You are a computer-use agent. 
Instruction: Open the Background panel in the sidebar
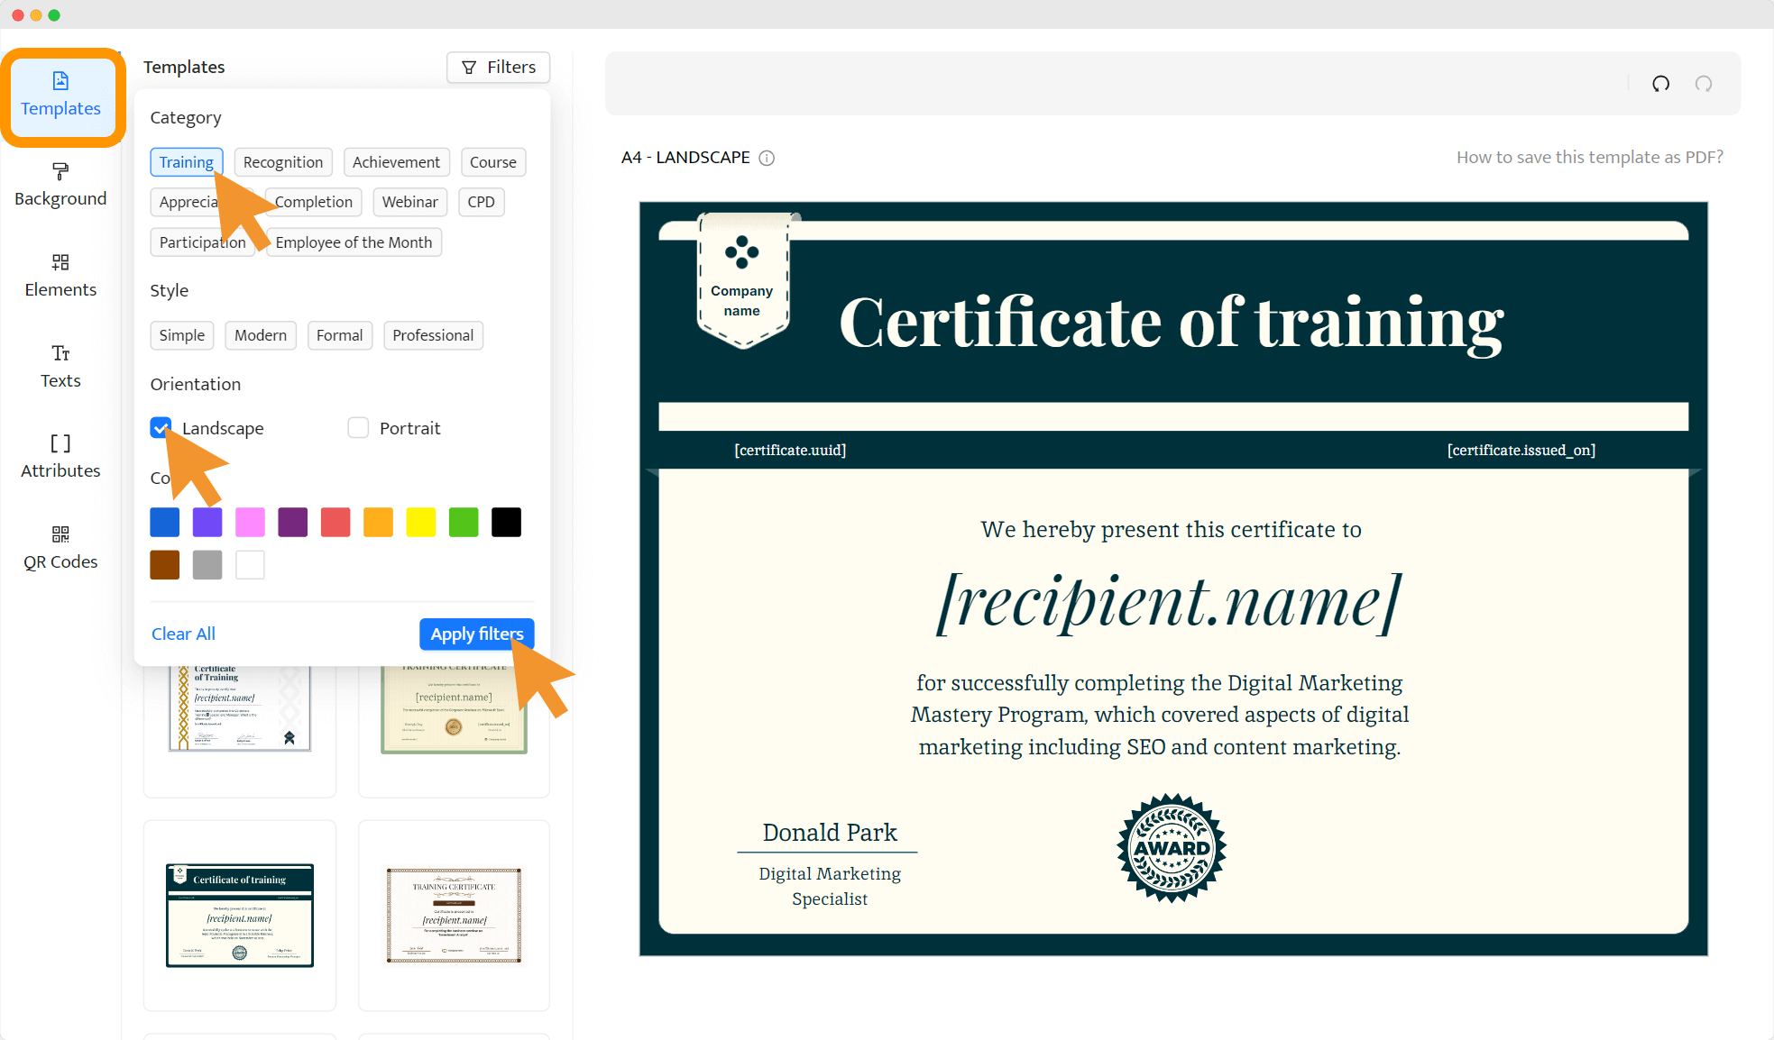pyautogui.click(x=60, y=184)
